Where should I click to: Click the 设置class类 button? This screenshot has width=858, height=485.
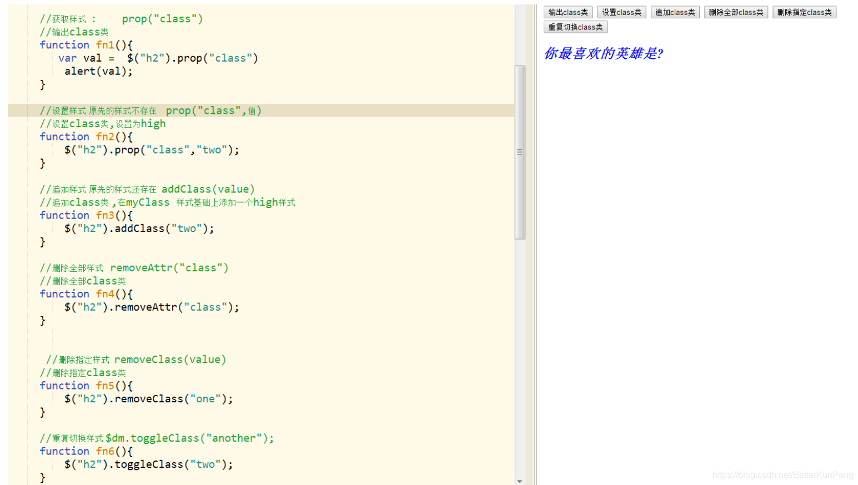click(621, 12)
